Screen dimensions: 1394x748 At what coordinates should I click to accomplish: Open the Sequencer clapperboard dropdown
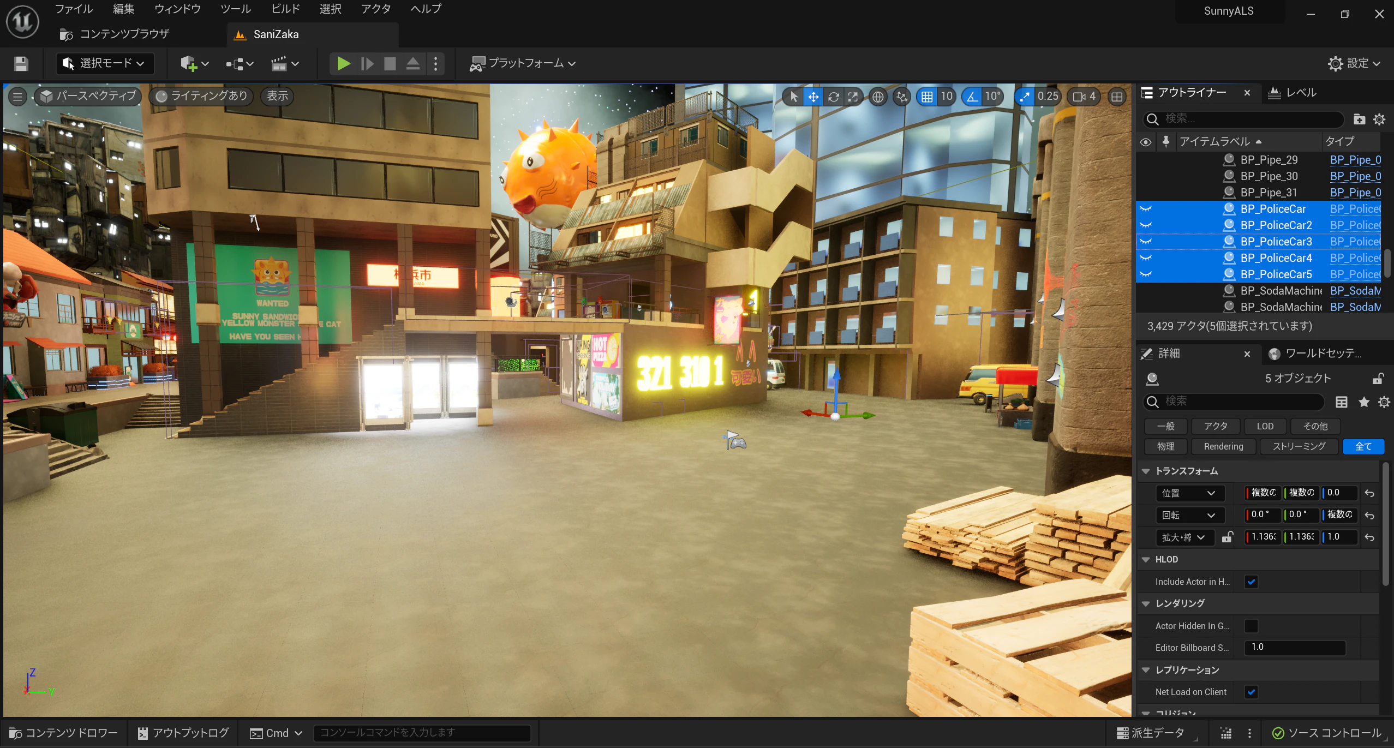(285, 64)
